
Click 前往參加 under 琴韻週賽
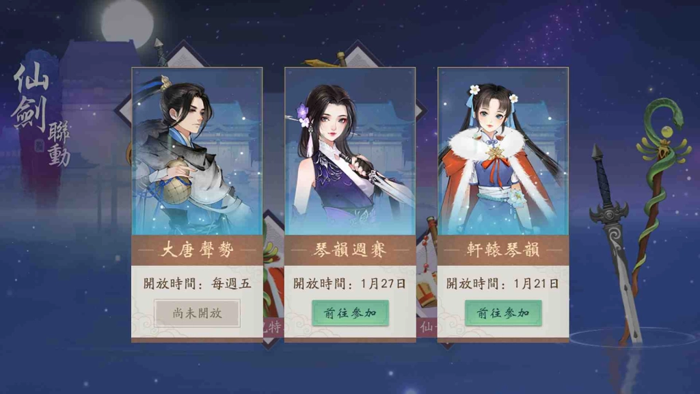(x=350, y=313)
